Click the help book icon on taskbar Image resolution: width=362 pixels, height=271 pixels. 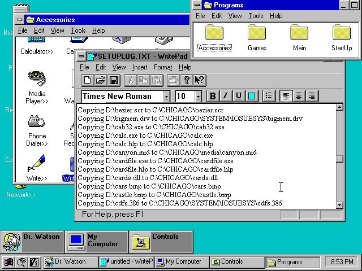click(34, 262)
